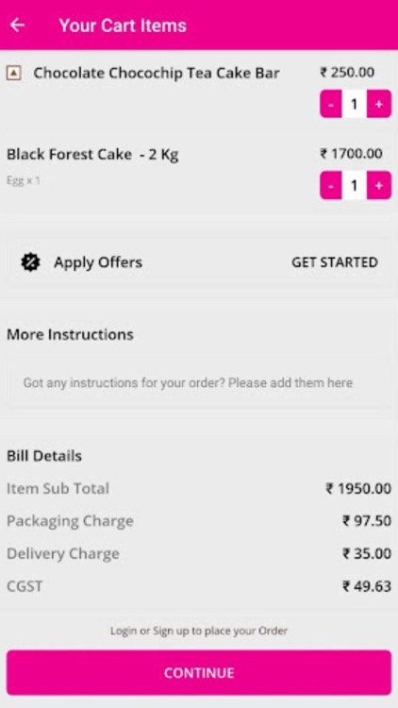Tap the back arrow in header
The image size is (398, 708).
pyautogui.click(x=17, y=25)
